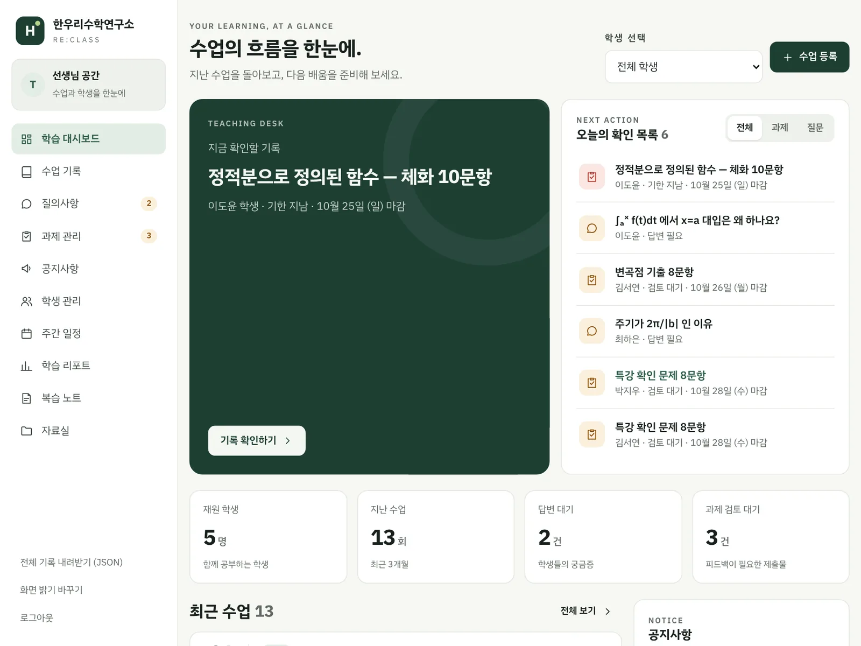Select the 전체 tab in 확인 목록
The height and width of the screenshot is (646, 861).
pyautogui.click(x=745, y=128)
